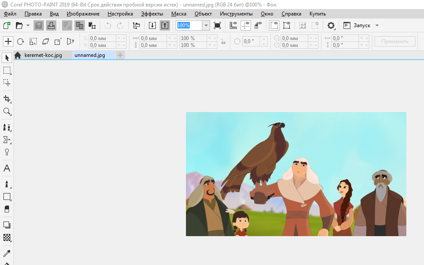Open the Эффекты menu

[152, 14]
